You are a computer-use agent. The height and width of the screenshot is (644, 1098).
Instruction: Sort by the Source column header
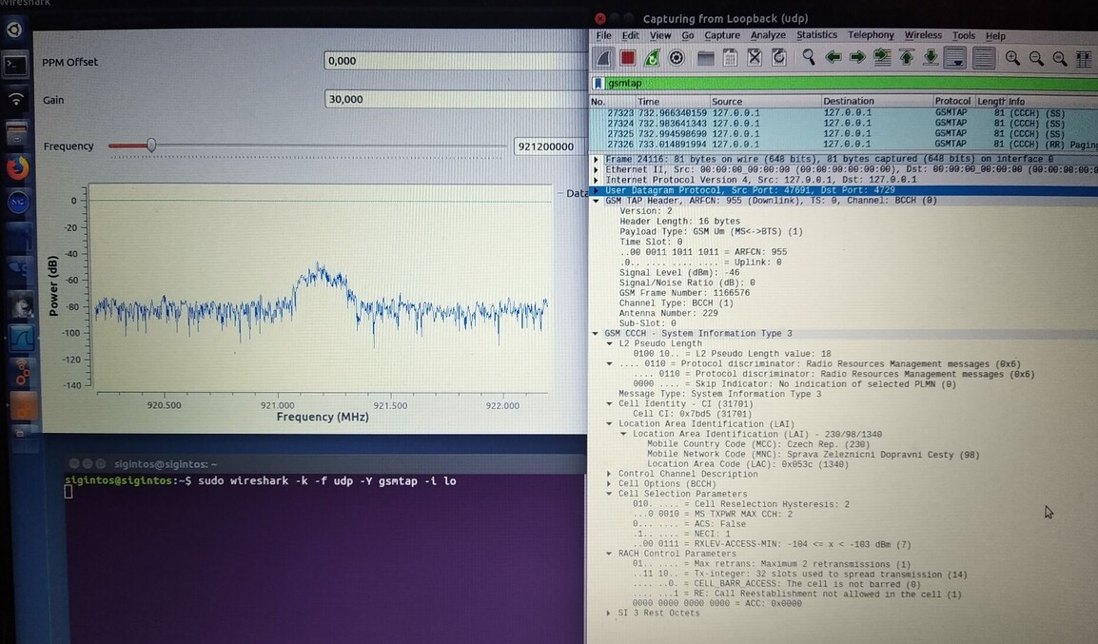(x=764, y=102)
